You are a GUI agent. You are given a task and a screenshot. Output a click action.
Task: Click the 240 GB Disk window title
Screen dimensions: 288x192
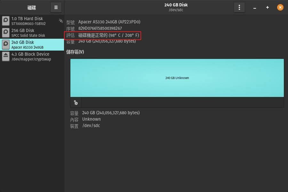[176, 5]
